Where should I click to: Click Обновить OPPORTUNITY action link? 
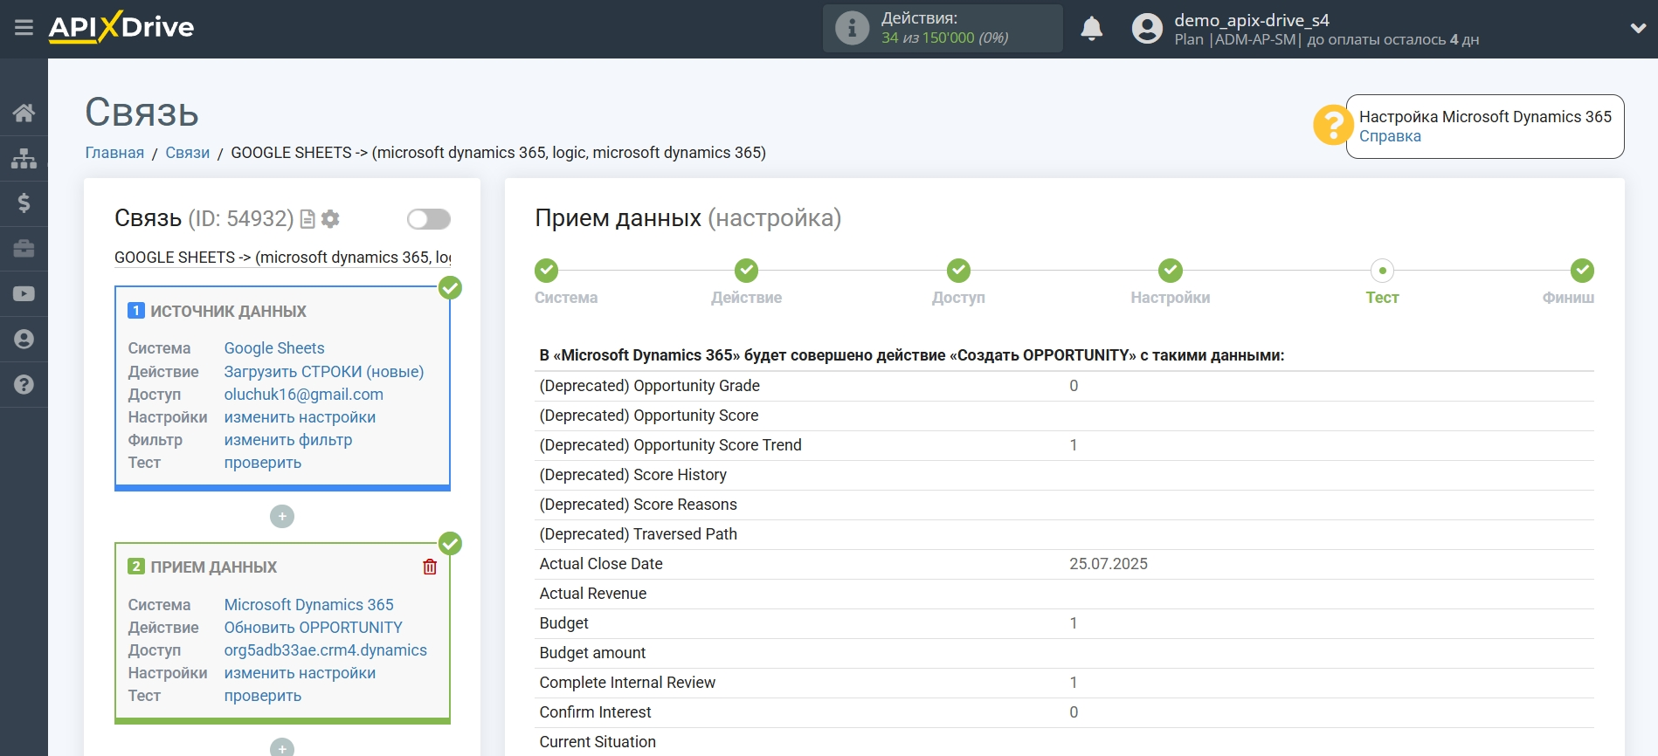tap(314, 628)
